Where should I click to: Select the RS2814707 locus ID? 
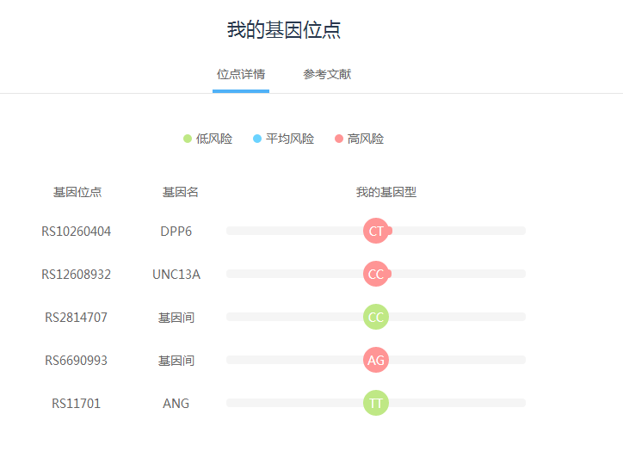point(77,318)
